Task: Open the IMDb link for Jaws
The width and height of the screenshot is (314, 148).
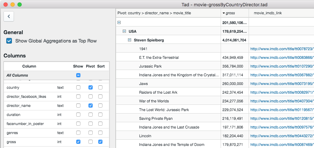Action: 282,84
